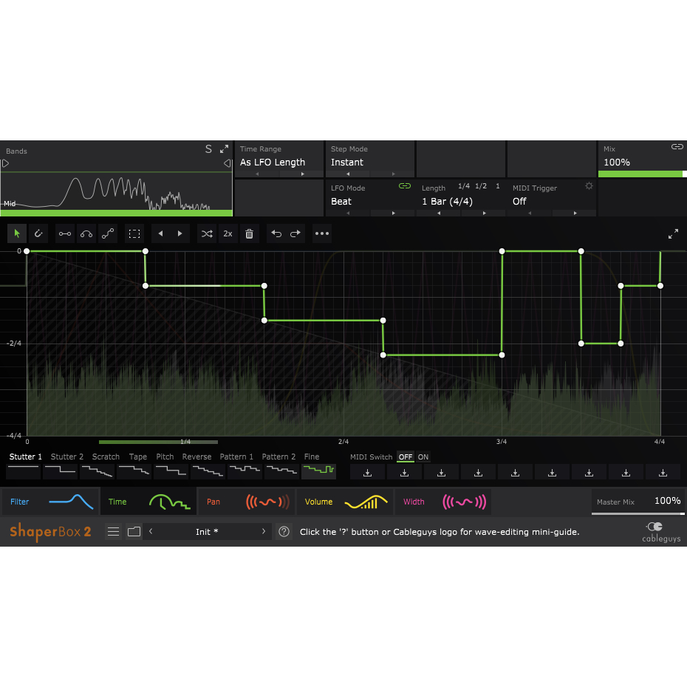Screen dimensions: 687x687
Task: Select the arrow pointer edit tool
Action: 17,233
